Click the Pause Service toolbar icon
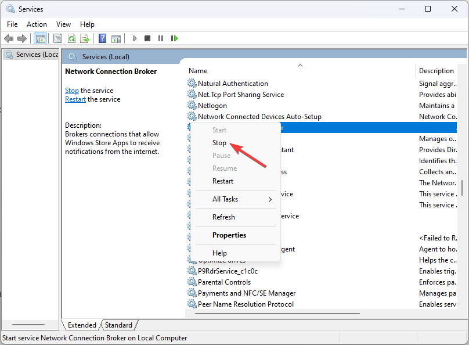The height and width of the screenshot is (345, 469). (161, 38)
